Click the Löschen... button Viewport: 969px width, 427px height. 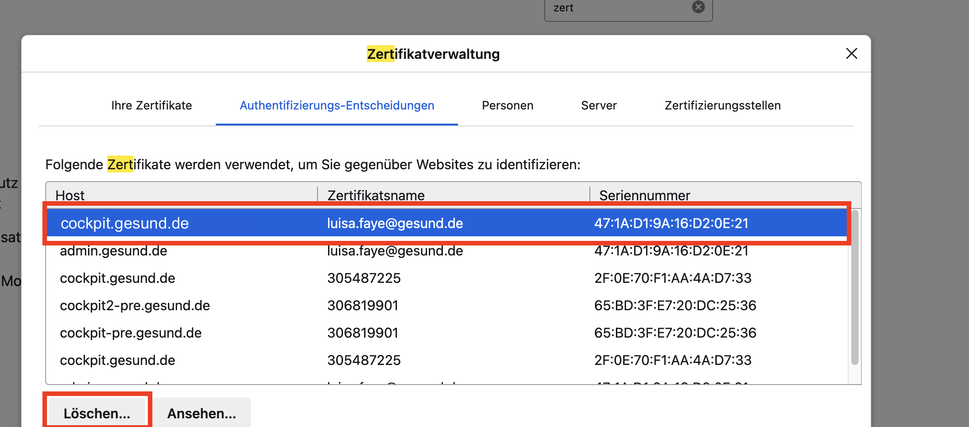coord(97,413)
